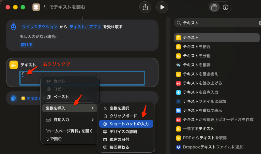Image resolution: width=261 pixels, height=154 pixels.
Task: Click the テキストから読み上げオーディオを作成 icon
Action: 178,120
